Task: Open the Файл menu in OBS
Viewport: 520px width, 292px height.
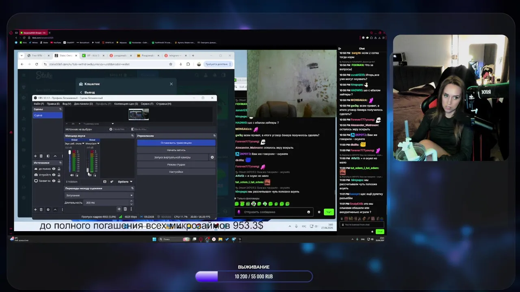Action: tap(39, 104)
